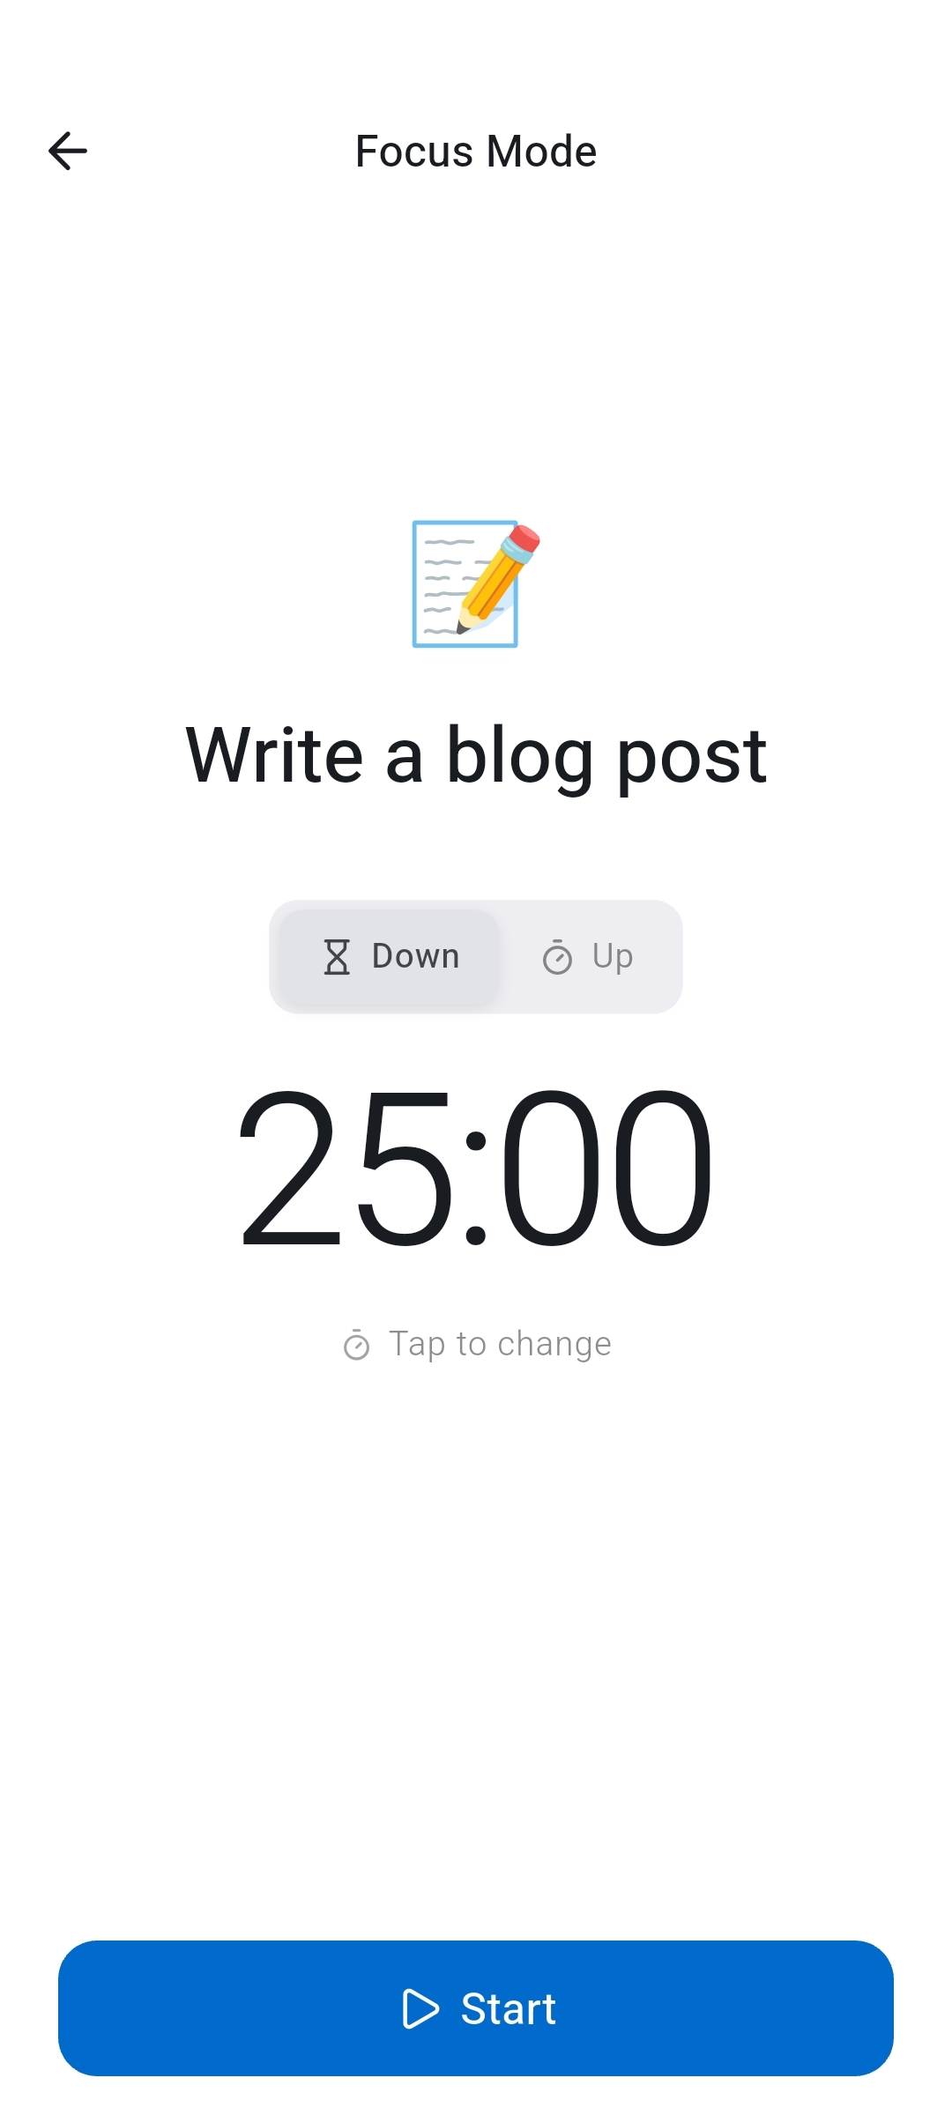Image resolution: width=952 pixels, height=2115 pixels.
Task: Tap the Write a blog post task title
Action: [x=476, y=755]
